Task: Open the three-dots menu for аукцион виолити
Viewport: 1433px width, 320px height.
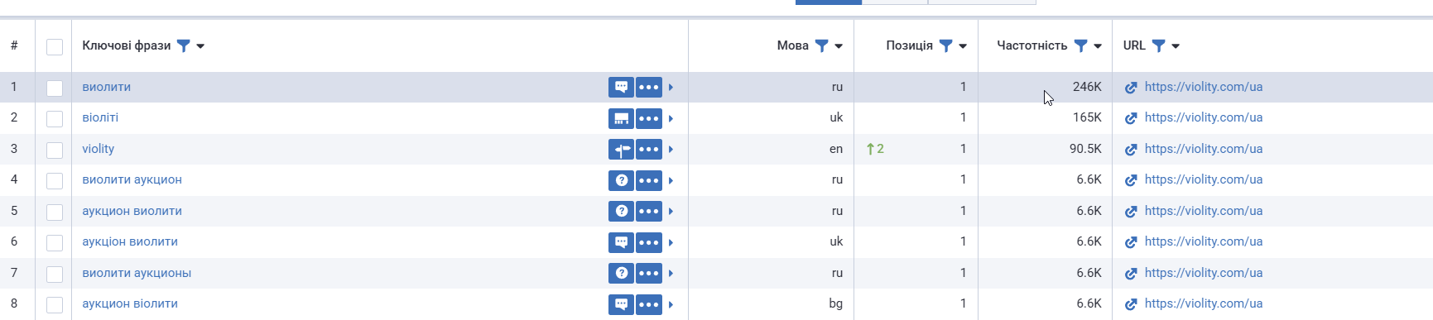Action: tap(649, 211)
